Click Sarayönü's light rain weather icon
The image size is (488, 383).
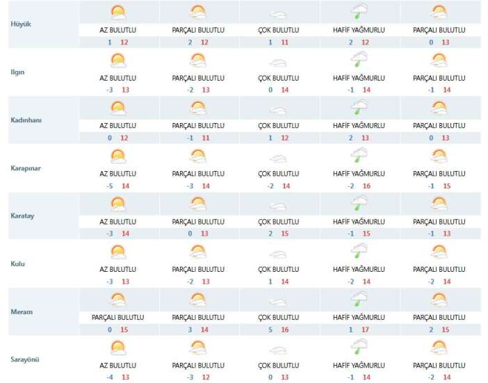(x=359, y=348)
